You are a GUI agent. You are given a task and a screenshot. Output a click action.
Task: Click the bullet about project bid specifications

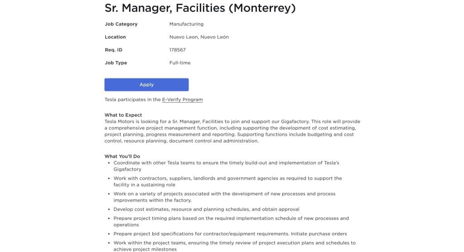pos(230,234)
